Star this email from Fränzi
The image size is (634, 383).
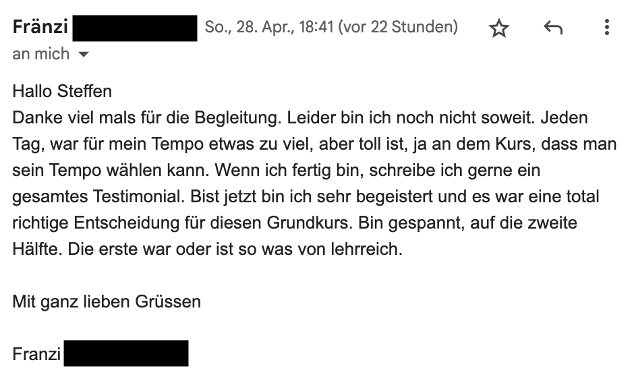(498, 28)
